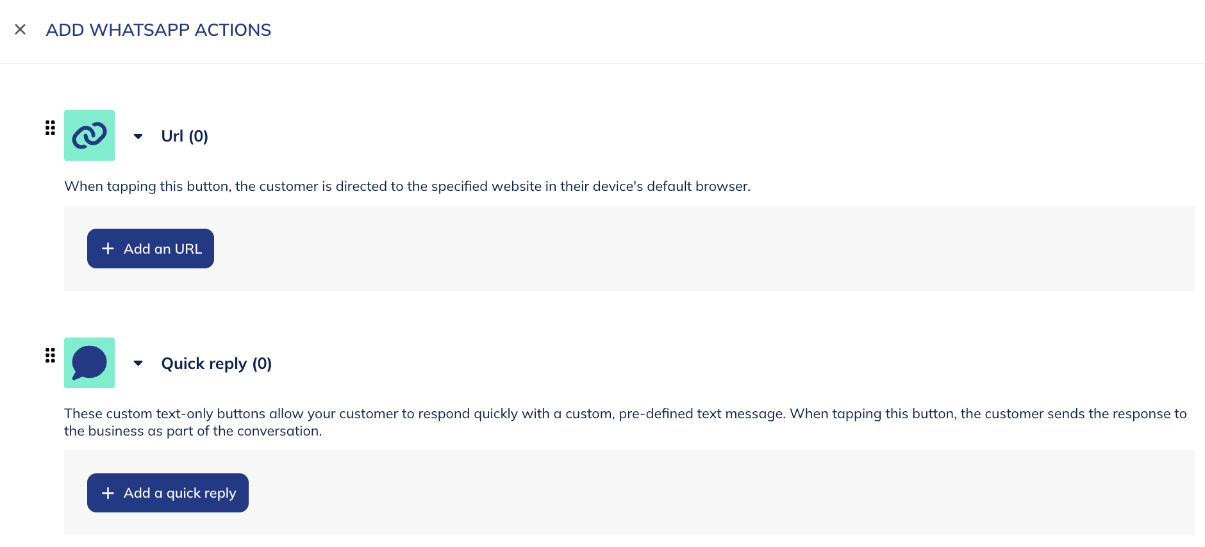The width and height of the screenshot is (1205, 547).
Task: Click the Add an URL button
Action: [150, 249]
